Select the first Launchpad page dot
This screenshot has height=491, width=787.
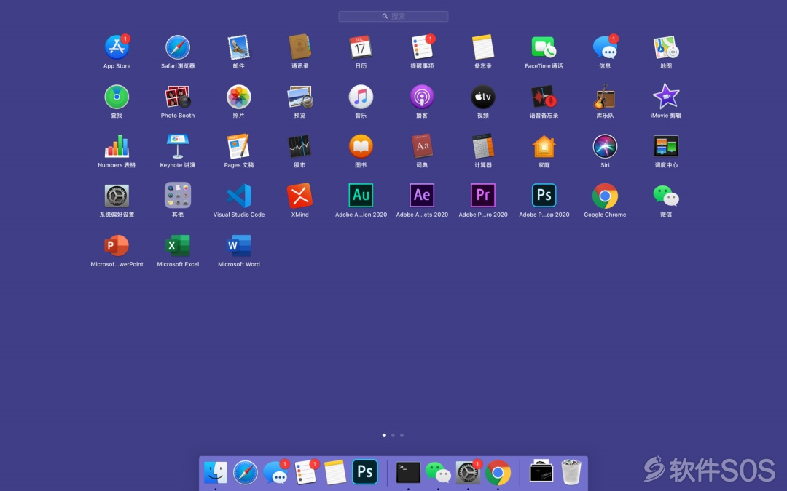(384, 436)
